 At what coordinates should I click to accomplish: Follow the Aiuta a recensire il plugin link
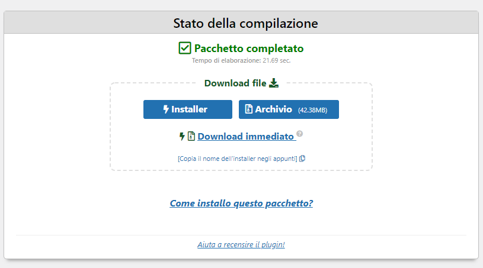coord(241,244)
